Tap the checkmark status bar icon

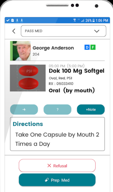tap(8, 20)
